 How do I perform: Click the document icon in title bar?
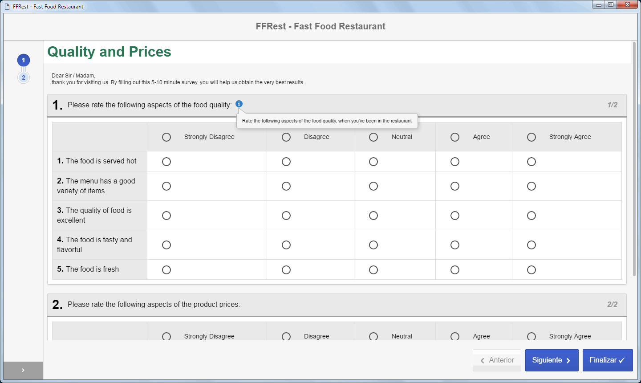pyautogui.click(x=7, y=6)
